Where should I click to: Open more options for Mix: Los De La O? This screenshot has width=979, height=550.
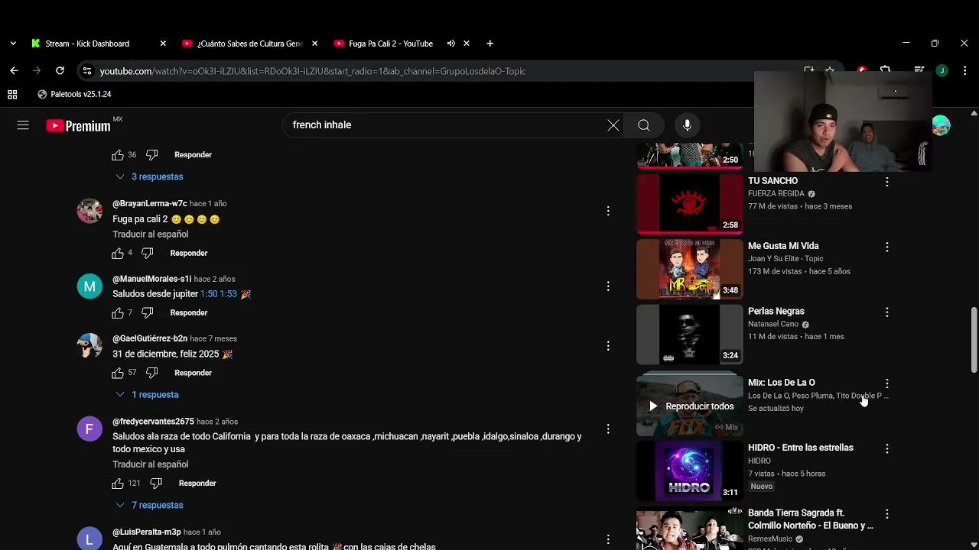coord(887,383)
